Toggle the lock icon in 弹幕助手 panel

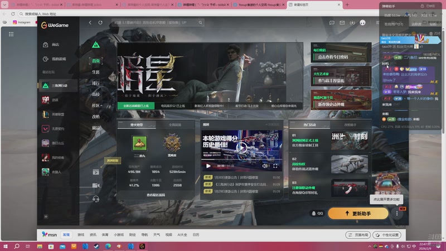(422, 6)
